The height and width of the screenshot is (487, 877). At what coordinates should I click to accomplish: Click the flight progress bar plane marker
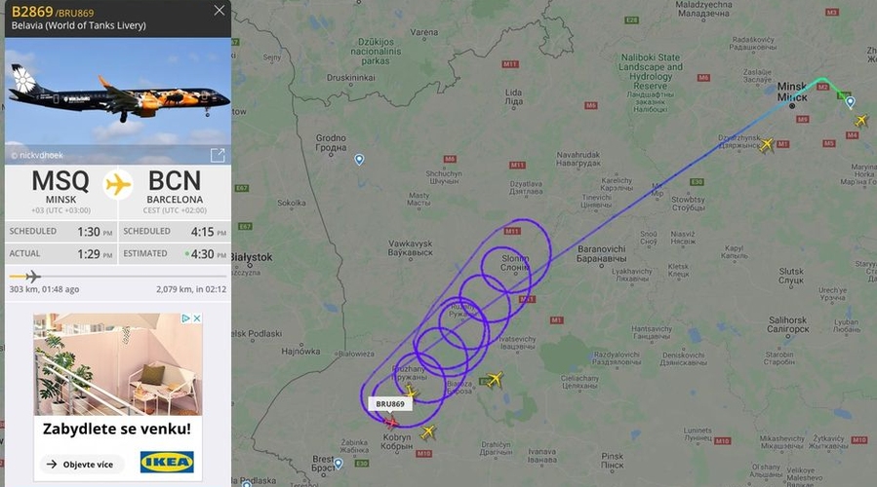click(32, 276)
